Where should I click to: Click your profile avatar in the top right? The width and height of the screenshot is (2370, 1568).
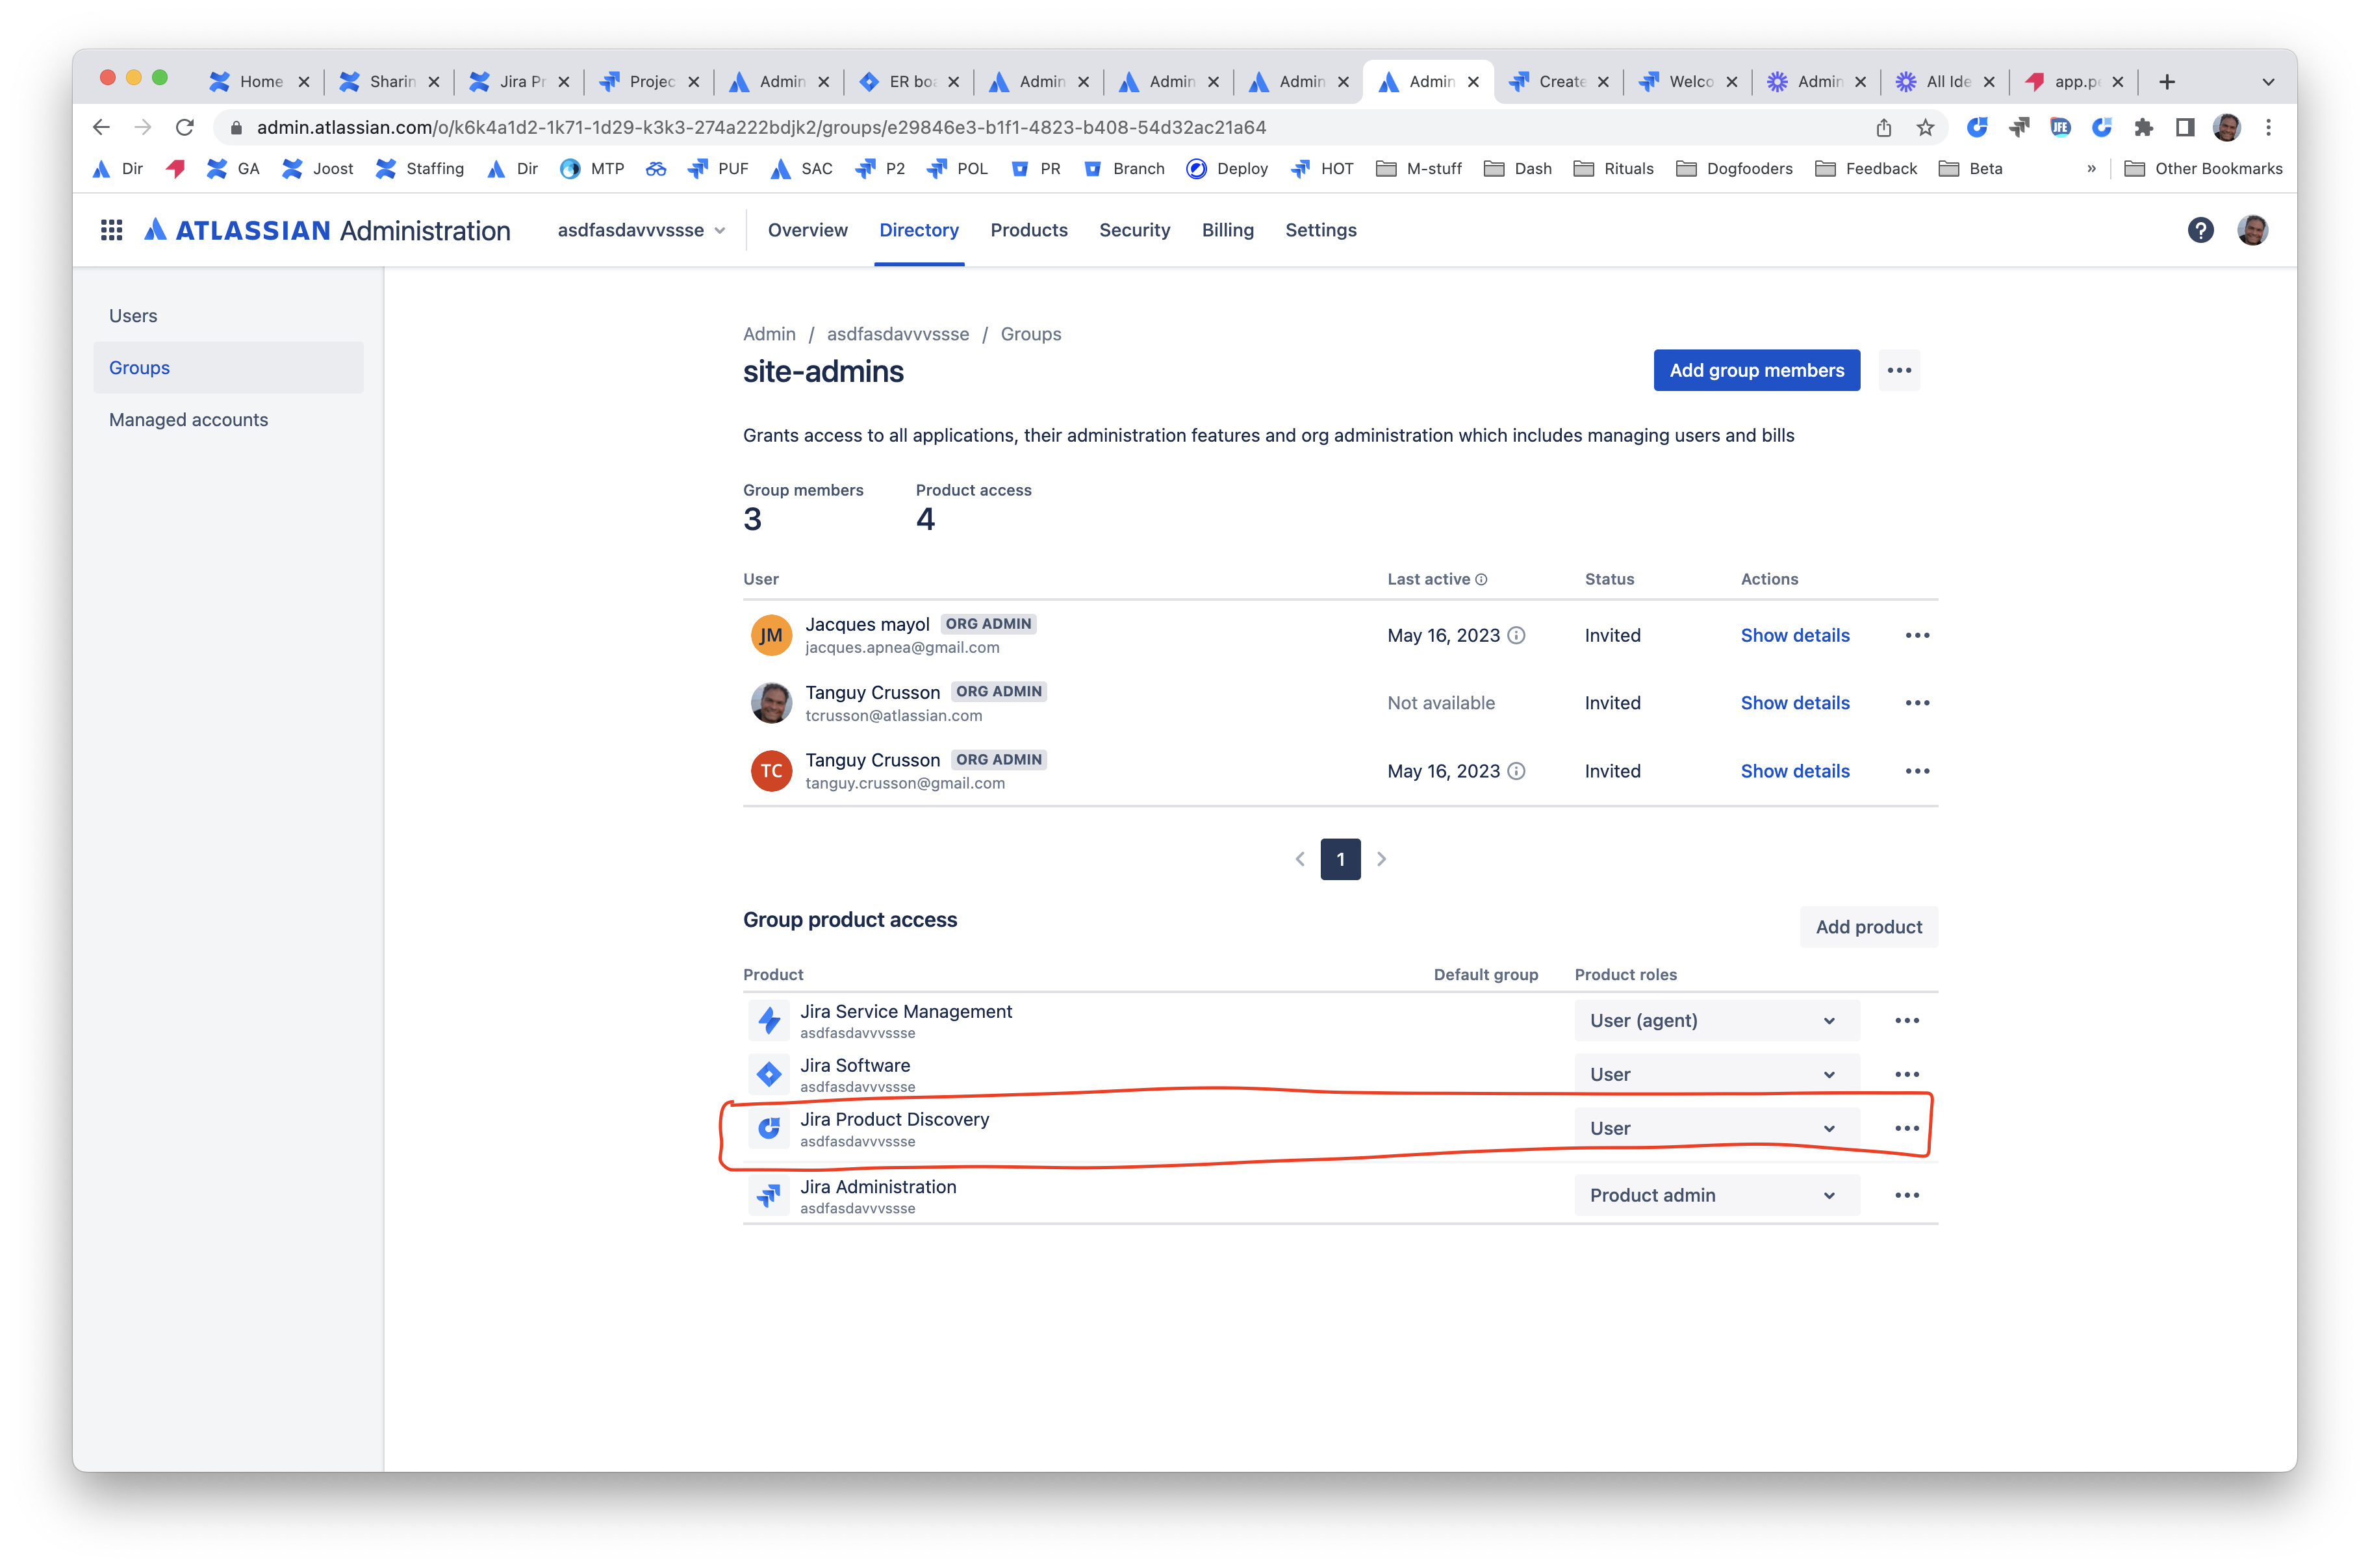tap(2254, 230)
